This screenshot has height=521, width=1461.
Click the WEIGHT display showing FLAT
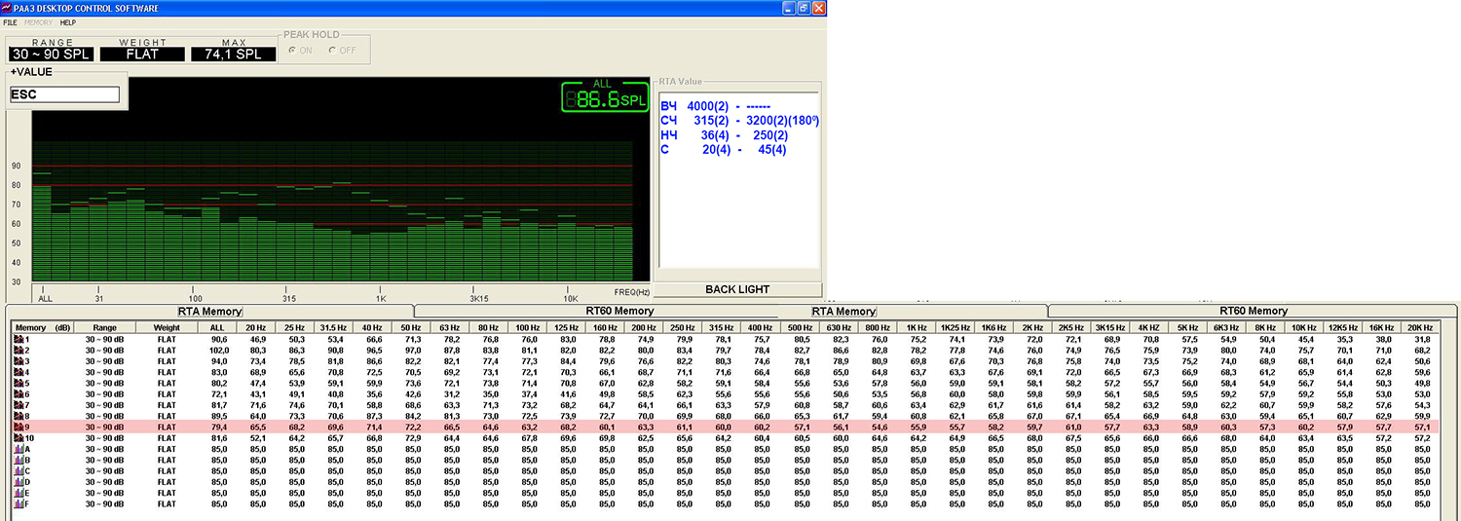click(142, 55)
